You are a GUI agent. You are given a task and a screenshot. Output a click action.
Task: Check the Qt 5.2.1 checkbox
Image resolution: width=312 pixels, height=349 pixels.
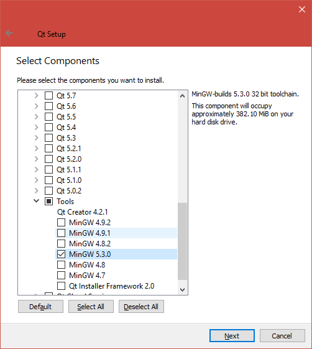click(48, 148)
